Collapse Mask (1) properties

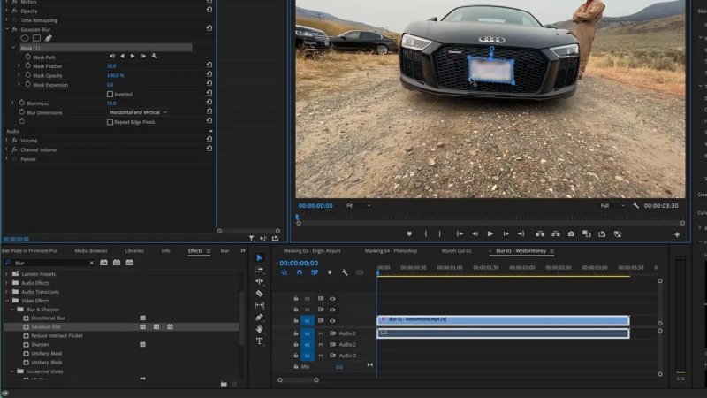13,48
